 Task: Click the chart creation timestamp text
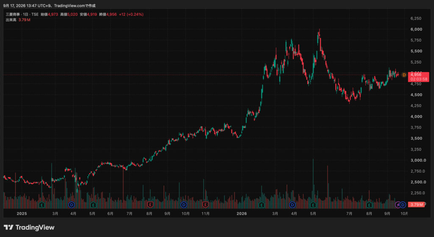pos(49,6)
